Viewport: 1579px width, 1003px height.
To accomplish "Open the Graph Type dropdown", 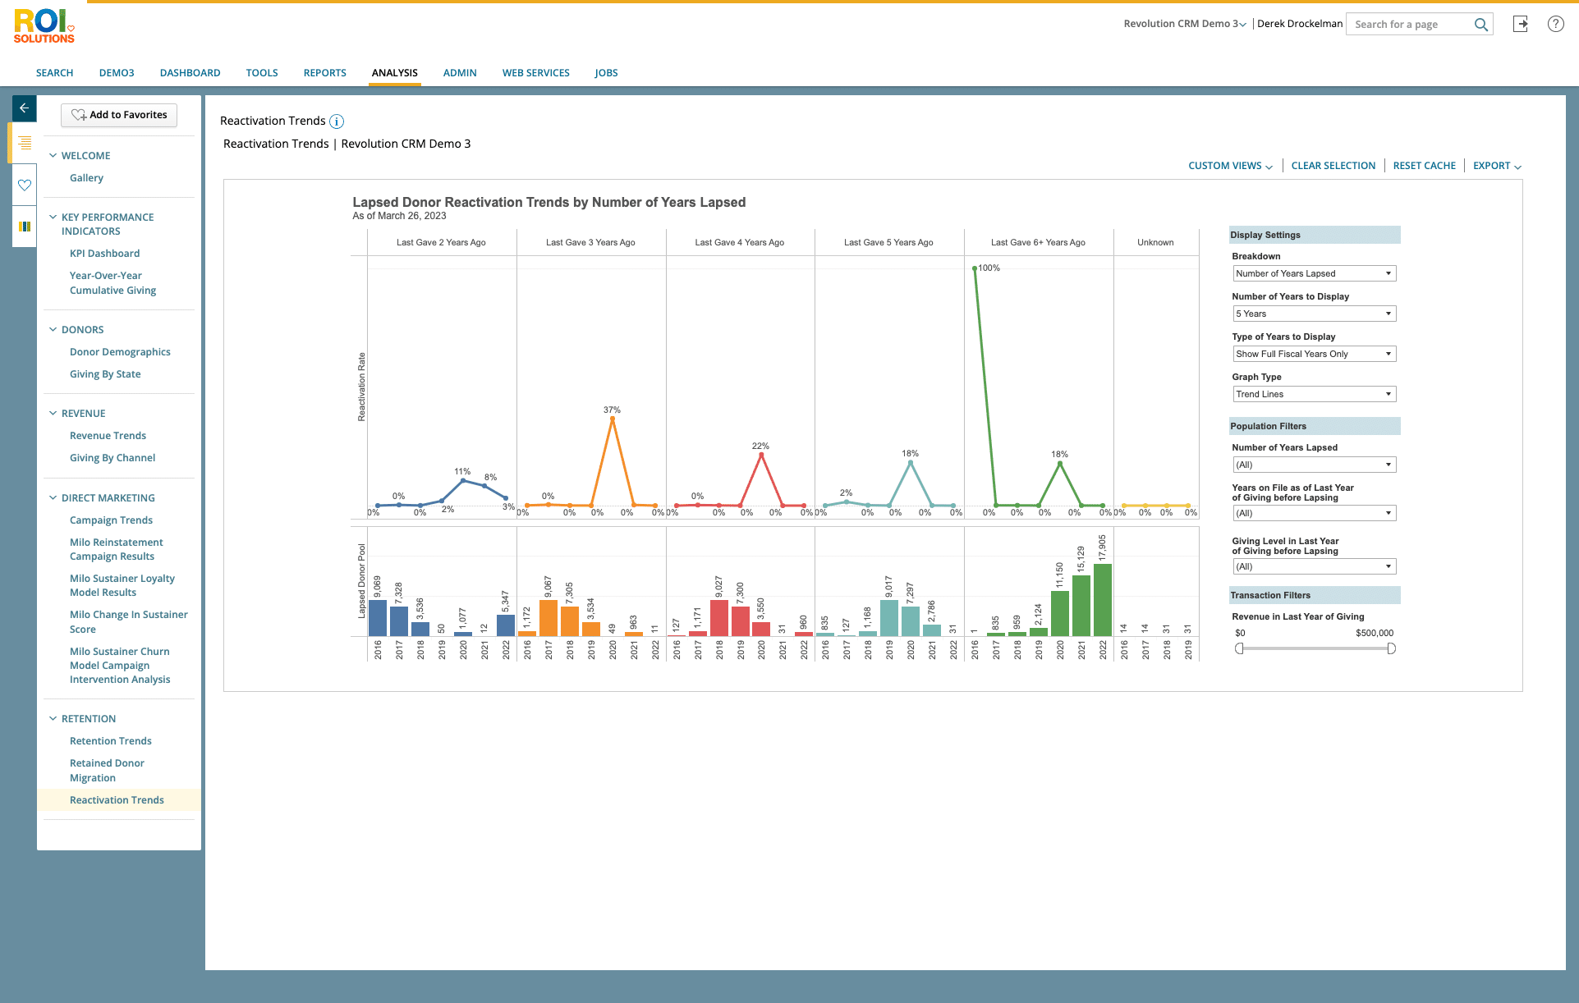I will 1313,394.
